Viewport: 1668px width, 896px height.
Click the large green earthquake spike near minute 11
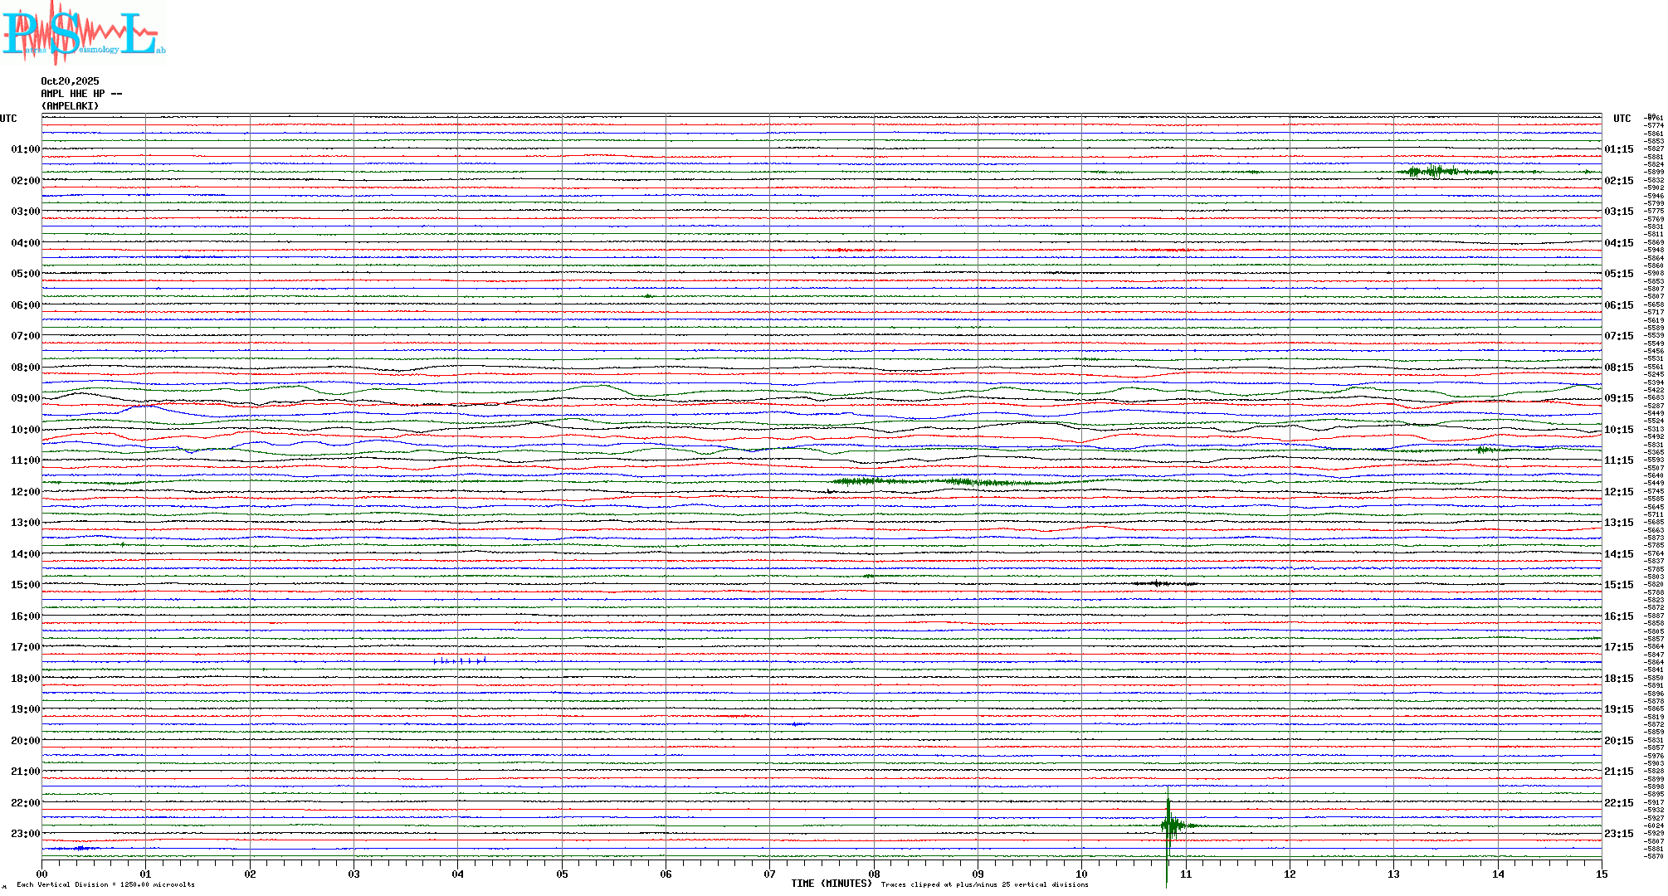click(1168, 825)
